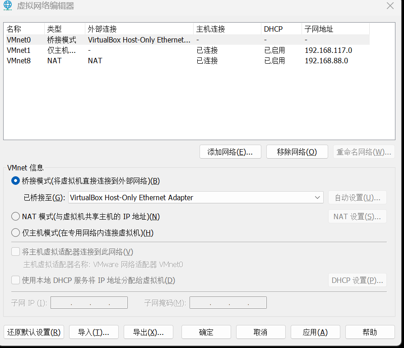Image resolution: width=404 pixels, height=348 pixels.
Task: Click the 仅主机... type cell
Action: click(61, 50)
